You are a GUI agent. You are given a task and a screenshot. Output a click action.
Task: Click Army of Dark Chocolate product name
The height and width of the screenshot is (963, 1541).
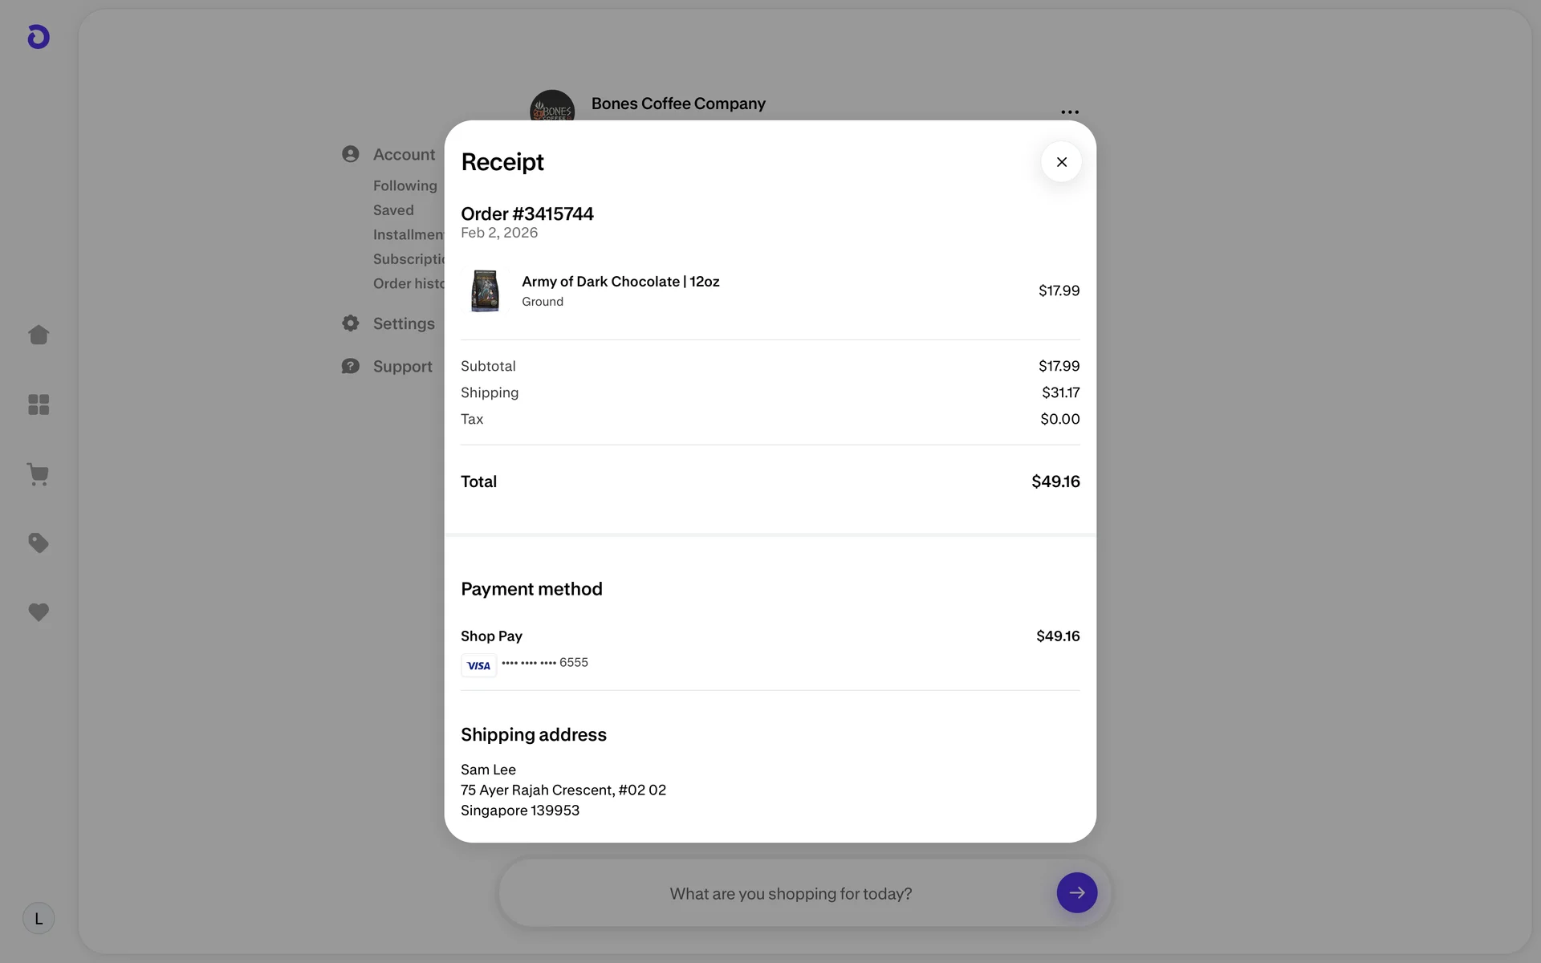coord(620,282)
